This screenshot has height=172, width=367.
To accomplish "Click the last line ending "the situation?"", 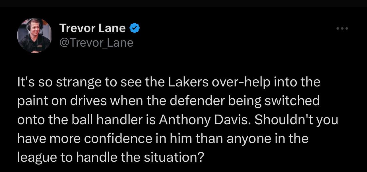I will click(111, 157).
